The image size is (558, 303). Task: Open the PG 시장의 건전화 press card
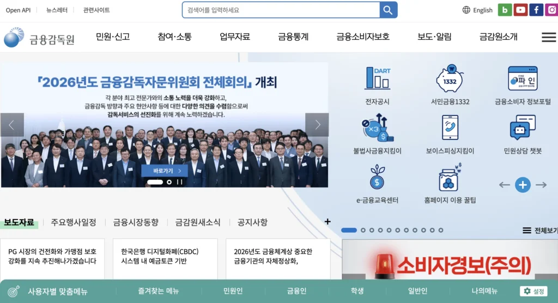click(x=52, y=259)
